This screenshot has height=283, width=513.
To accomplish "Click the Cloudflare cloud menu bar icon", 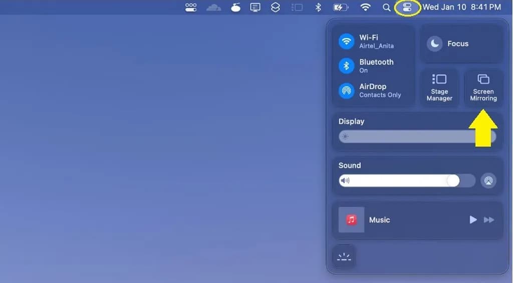I will tap(214, 8).
